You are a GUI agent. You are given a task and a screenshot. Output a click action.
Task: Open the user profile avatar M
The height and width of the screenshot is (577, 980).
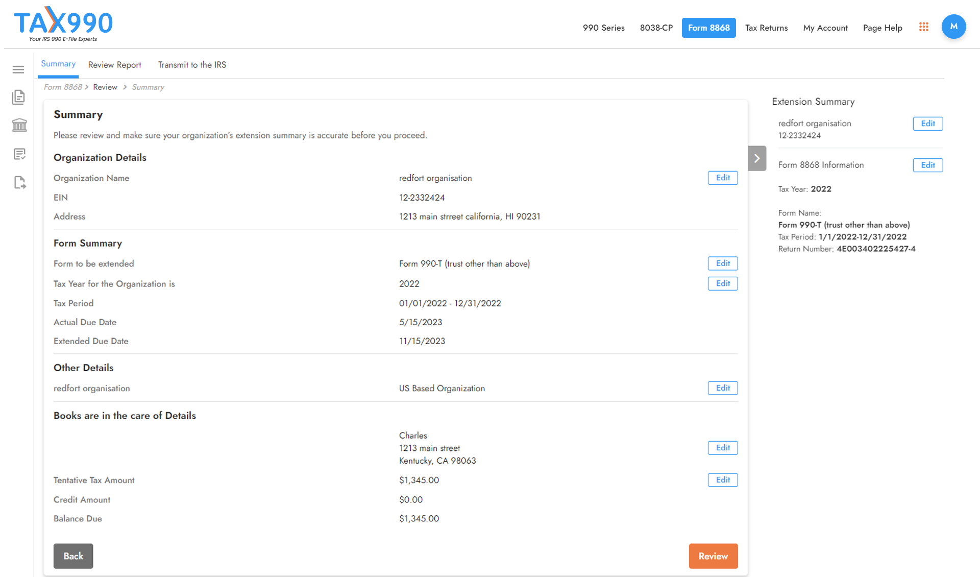[x=953, y=26]
